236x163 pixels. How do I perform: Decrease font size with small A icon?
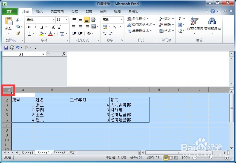(60, 27)
